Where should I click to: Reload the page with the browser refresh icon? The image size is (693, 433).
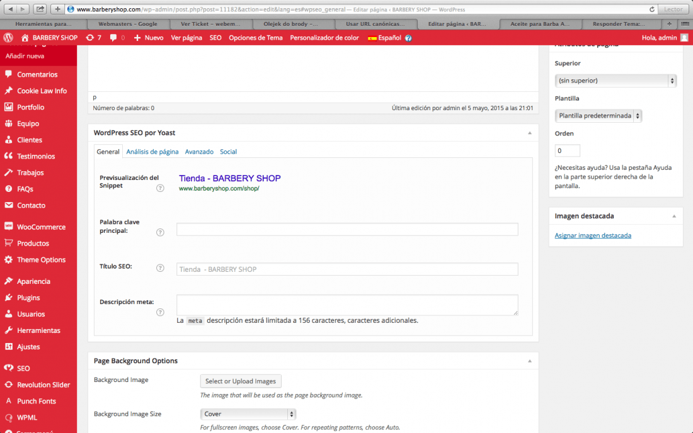coord(652,9)
